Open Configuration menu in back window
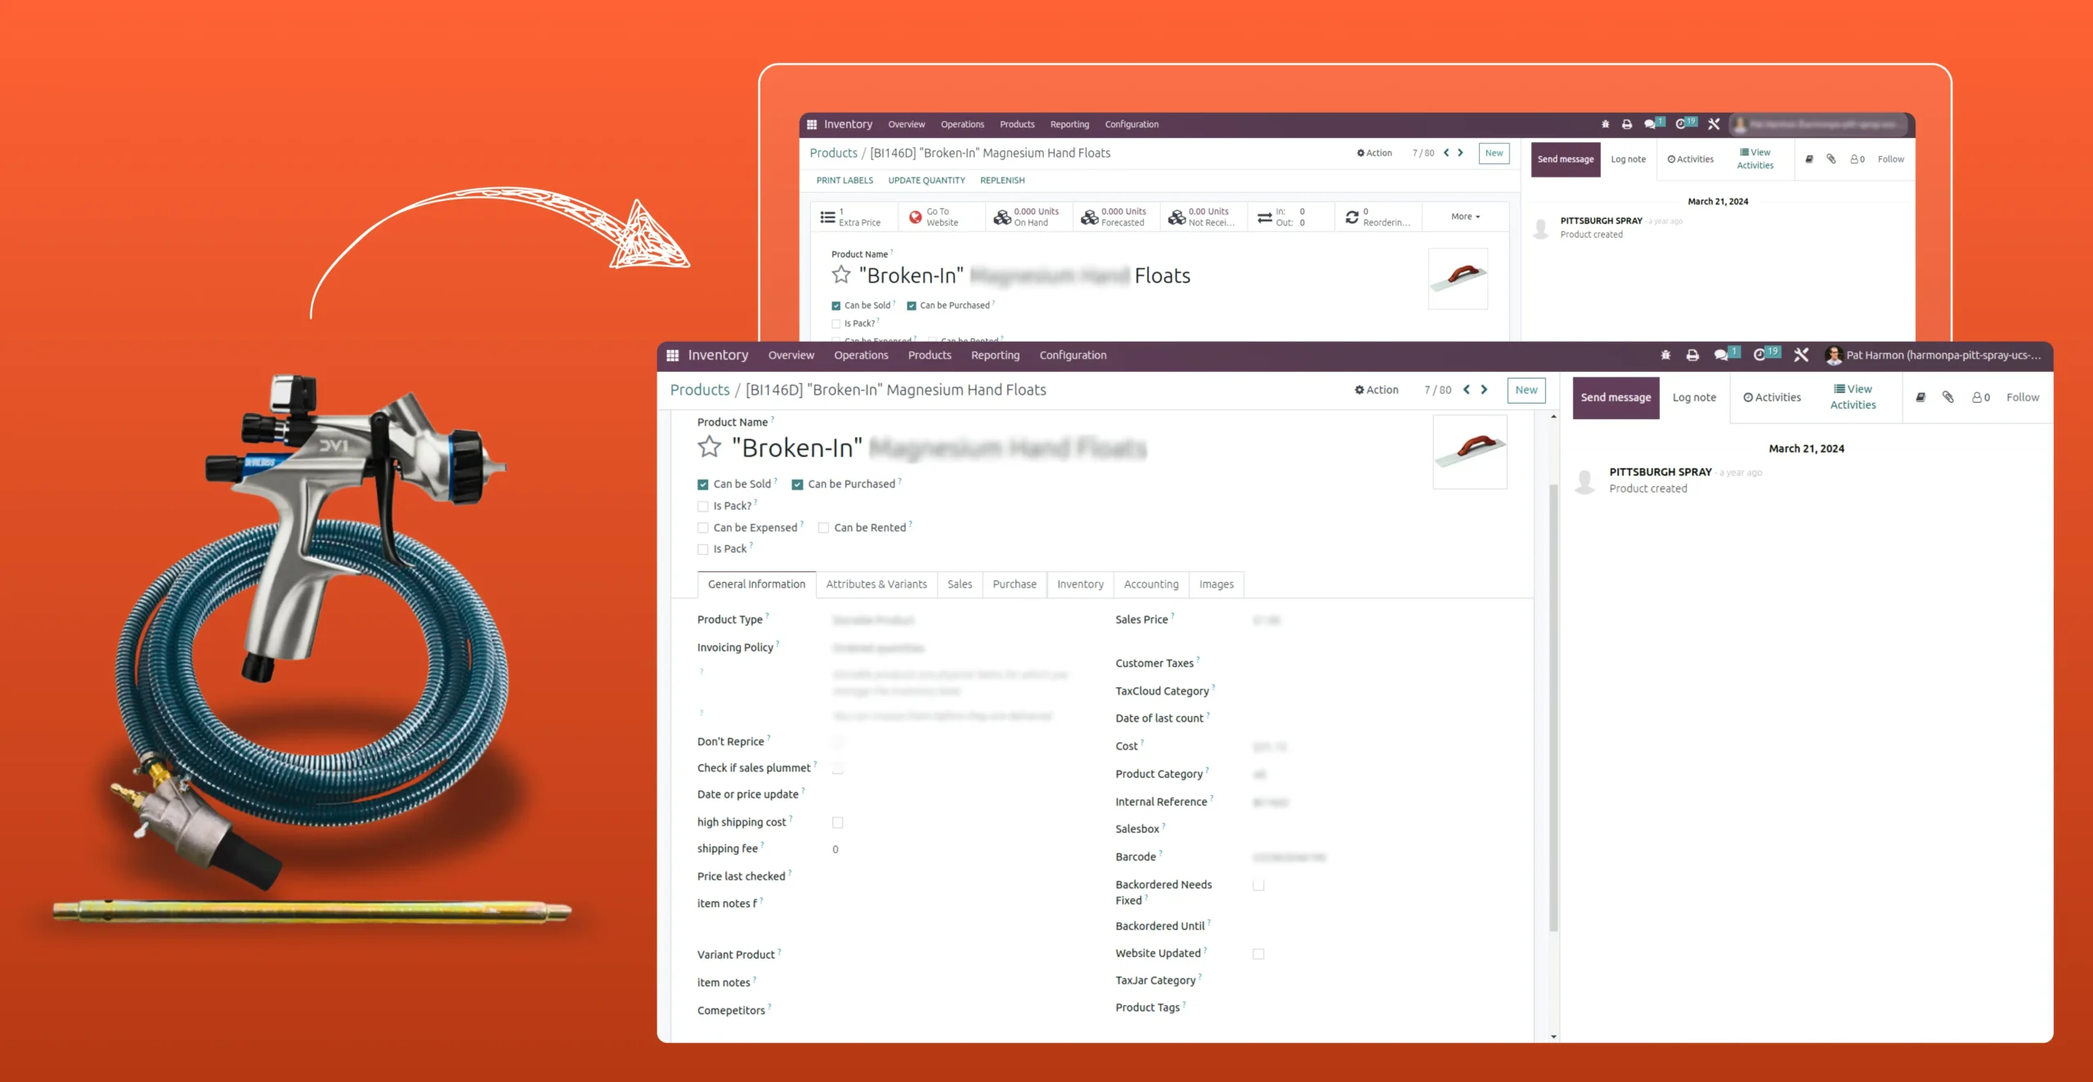 click(x=1132, y=124)
